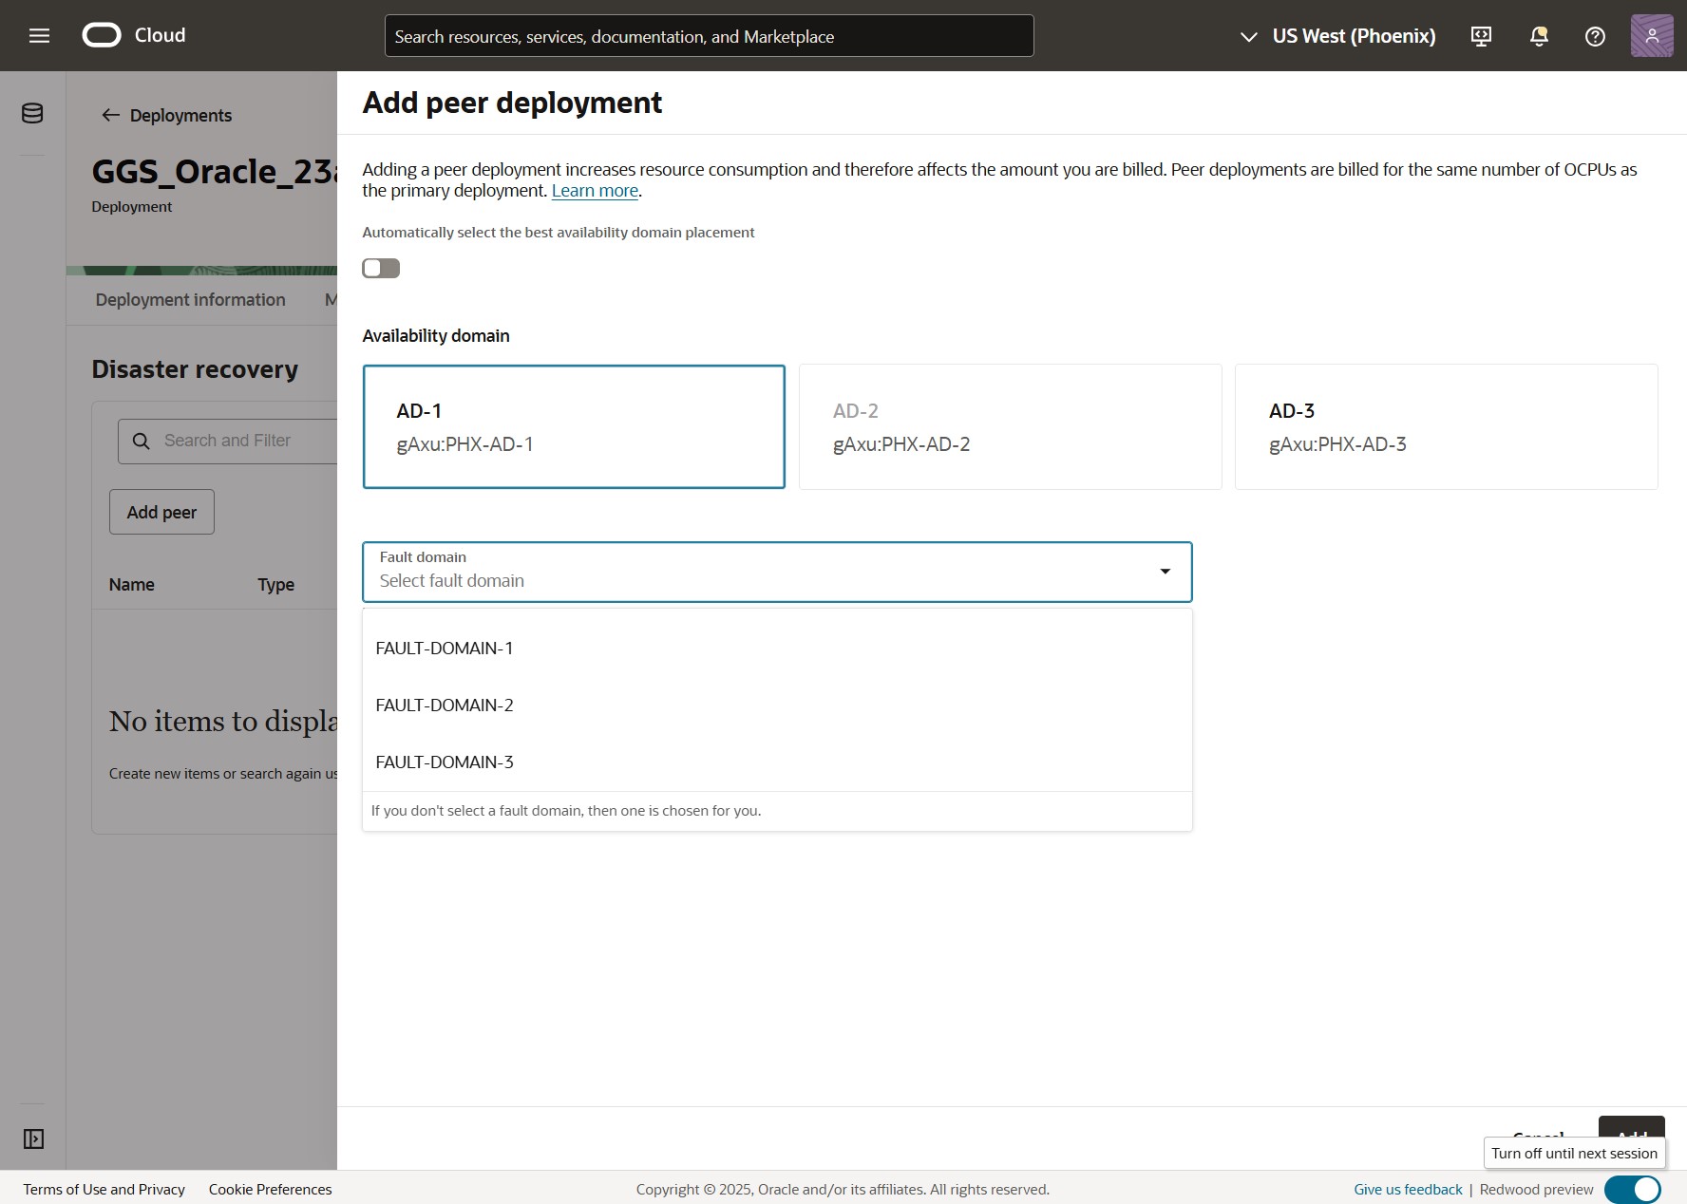The width and height of the screenshot is (1687, 1204).
Task: Select the database icon in left sidebar
Action: click(31, 112)
